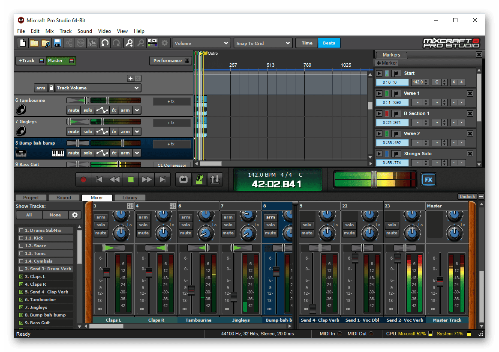The image size is (499, 352).
Task: Click the punch in/out arrows icon
Action: (215, 180)
